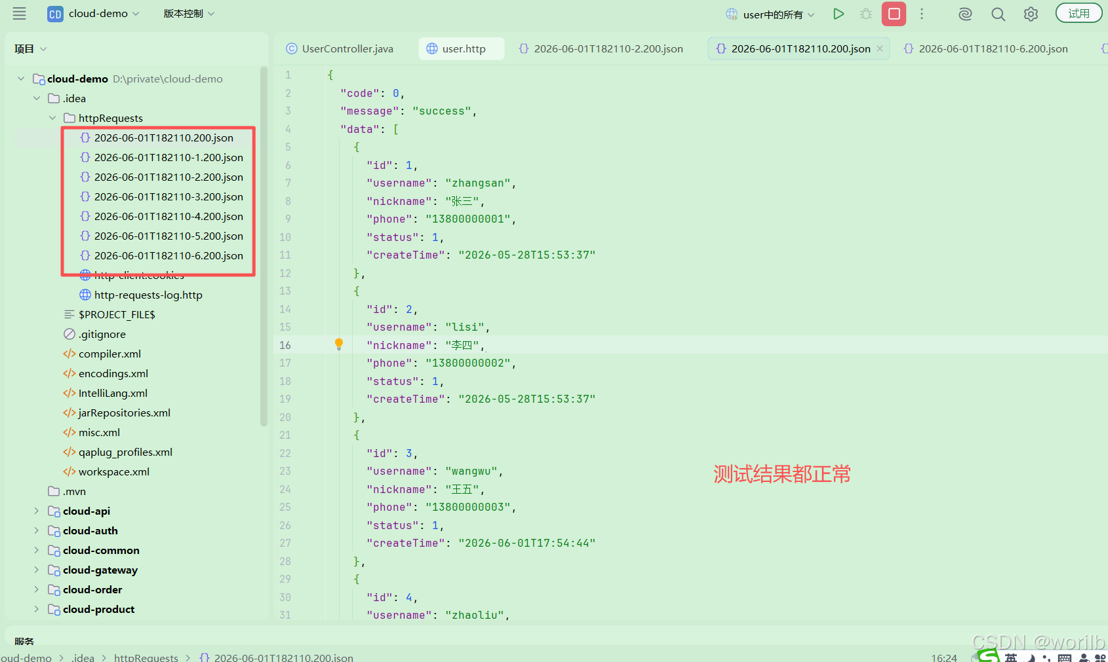Image resolution: width=1108 pixels, height=662 pixels.
Task: Click the JSON icon of 2026-06-01T182110-6.200.json in tree
Action: (85, 255)
